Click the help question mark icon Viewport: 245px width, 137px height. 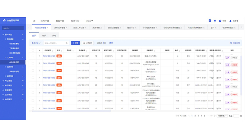click(x=220, y=21)
